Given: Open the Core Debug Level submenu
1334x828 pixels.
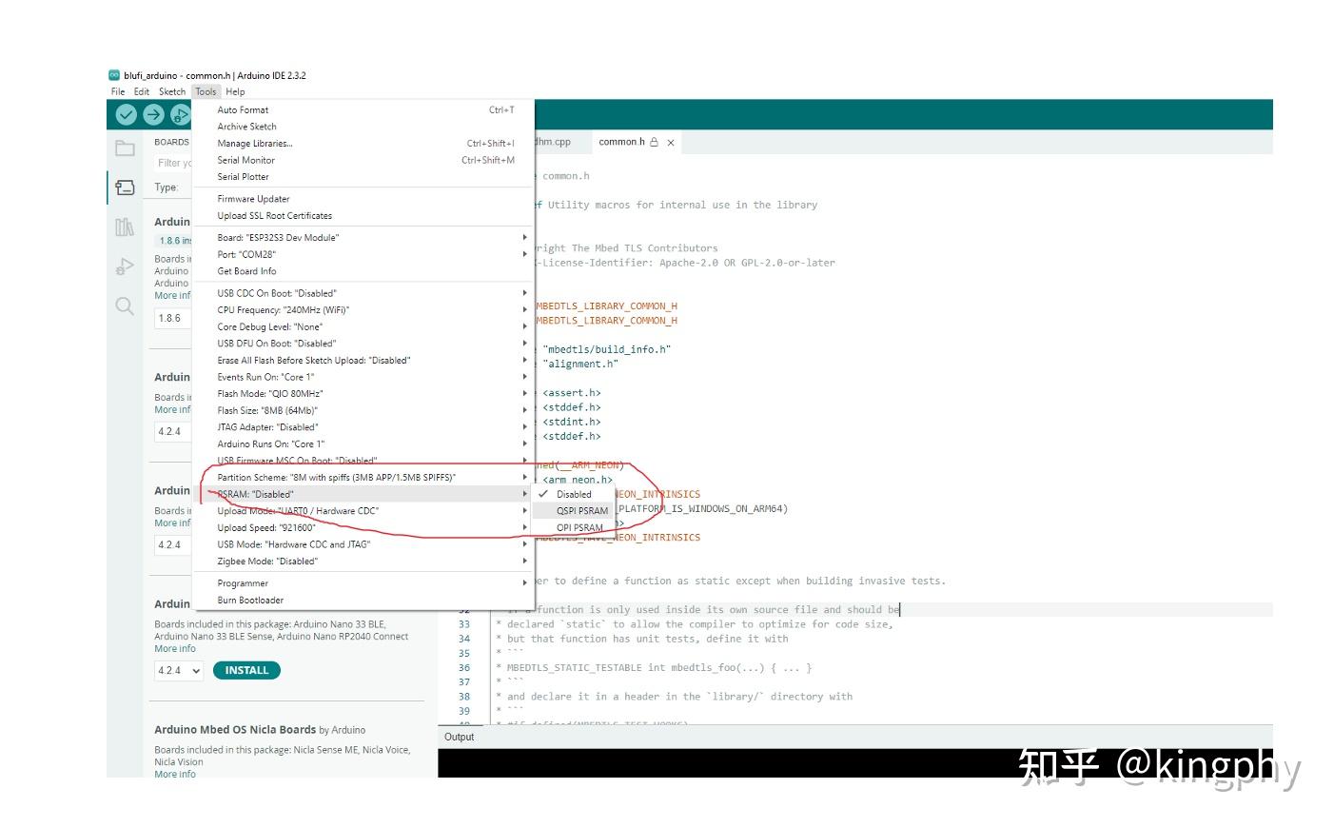Looking at the screenshot, I should point(363,327).
